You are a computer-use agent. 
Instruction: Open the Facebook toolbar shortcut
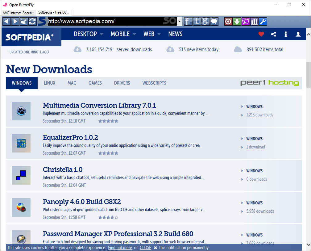click(188, 21)
